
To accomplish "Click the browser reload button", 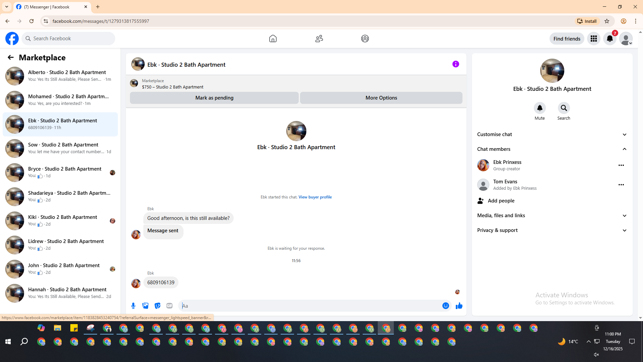I will coord(31,21).
